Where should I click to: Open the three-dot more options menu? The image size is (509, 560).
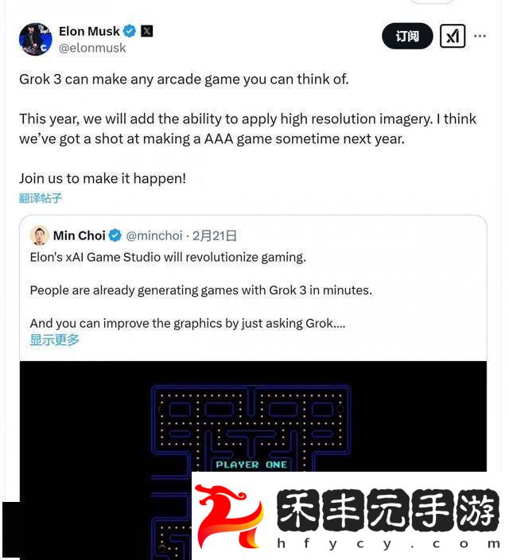(480, 36)
